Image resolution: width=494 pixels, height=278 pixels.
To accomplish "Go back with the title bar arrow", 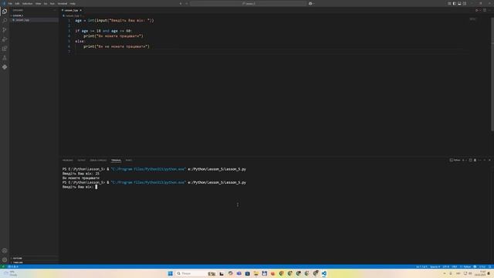I will point(181,3).
